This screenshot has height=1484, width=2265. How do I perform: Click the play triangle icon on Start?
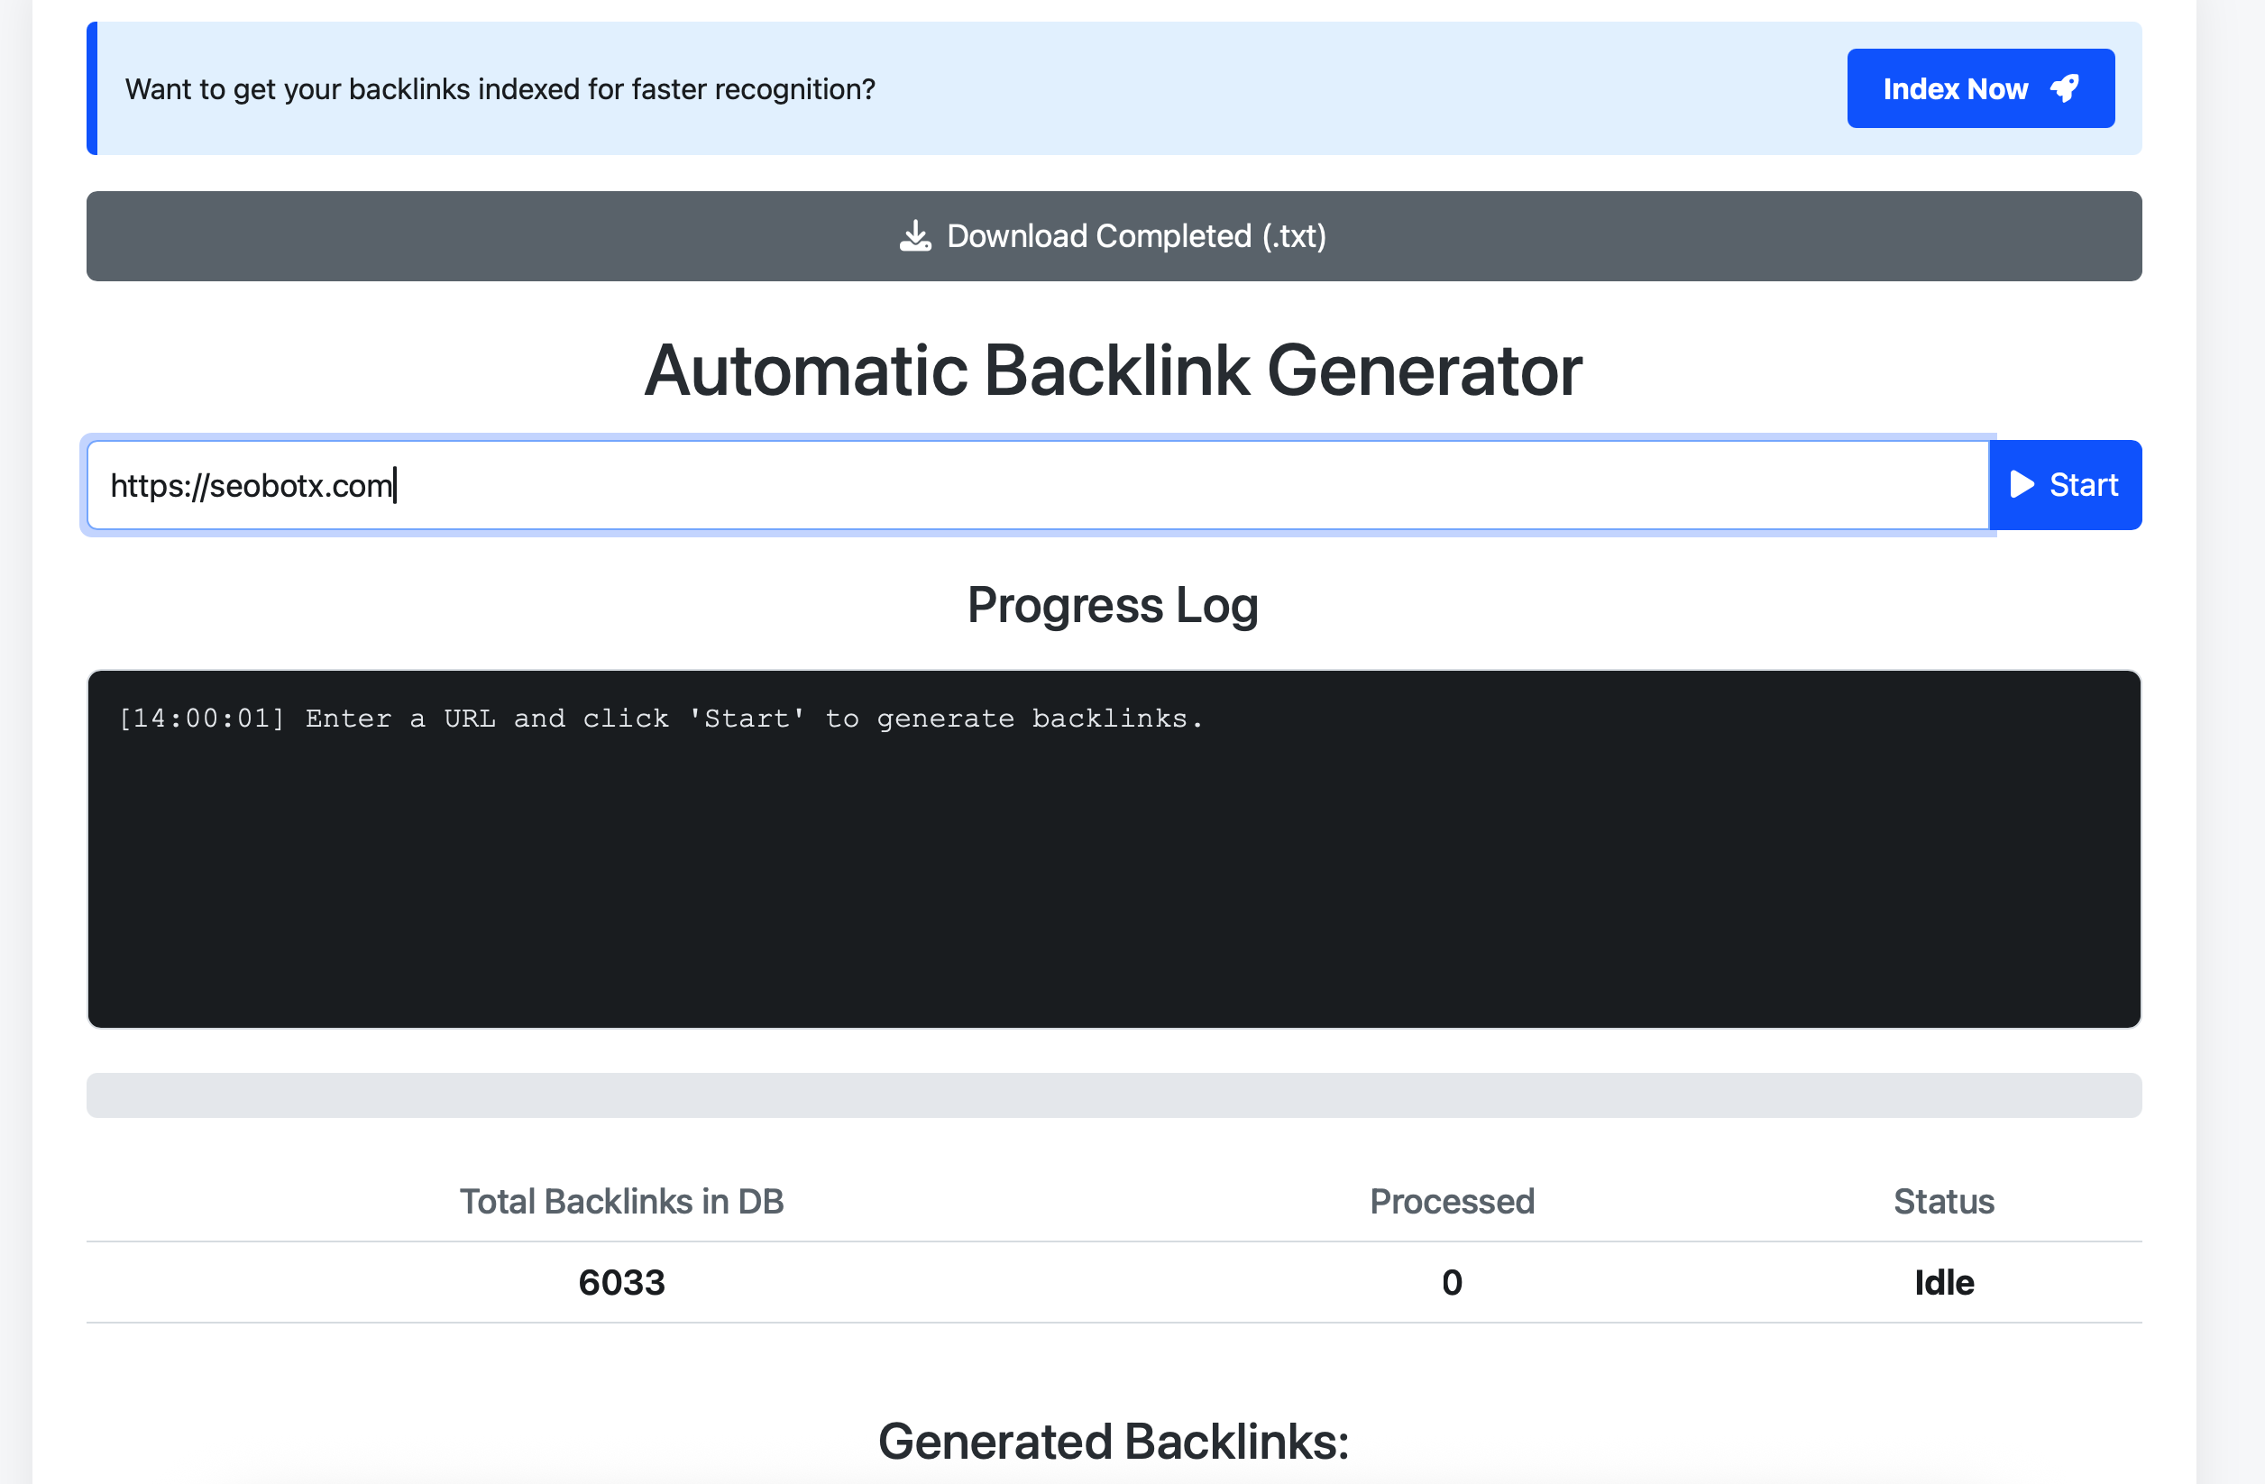[2022, 485]
